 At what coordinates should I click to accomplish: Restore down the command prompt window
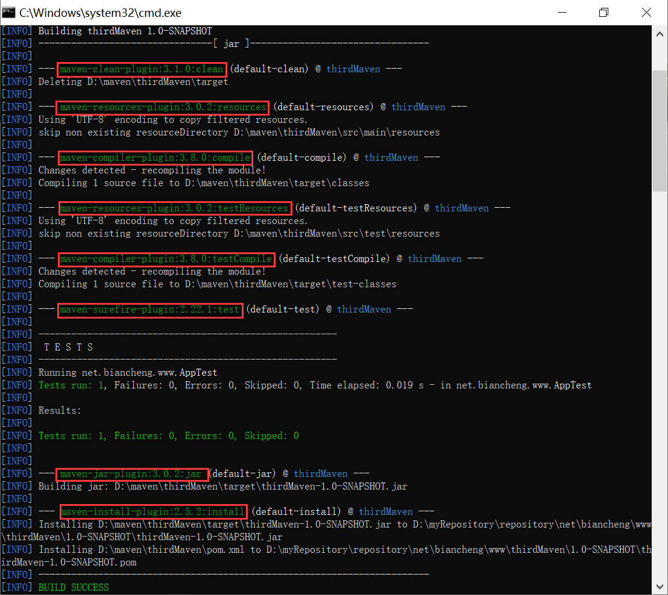603,13
